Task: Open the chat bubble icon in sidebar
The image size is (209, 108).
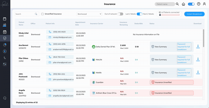Action: [x=5, y=98]
